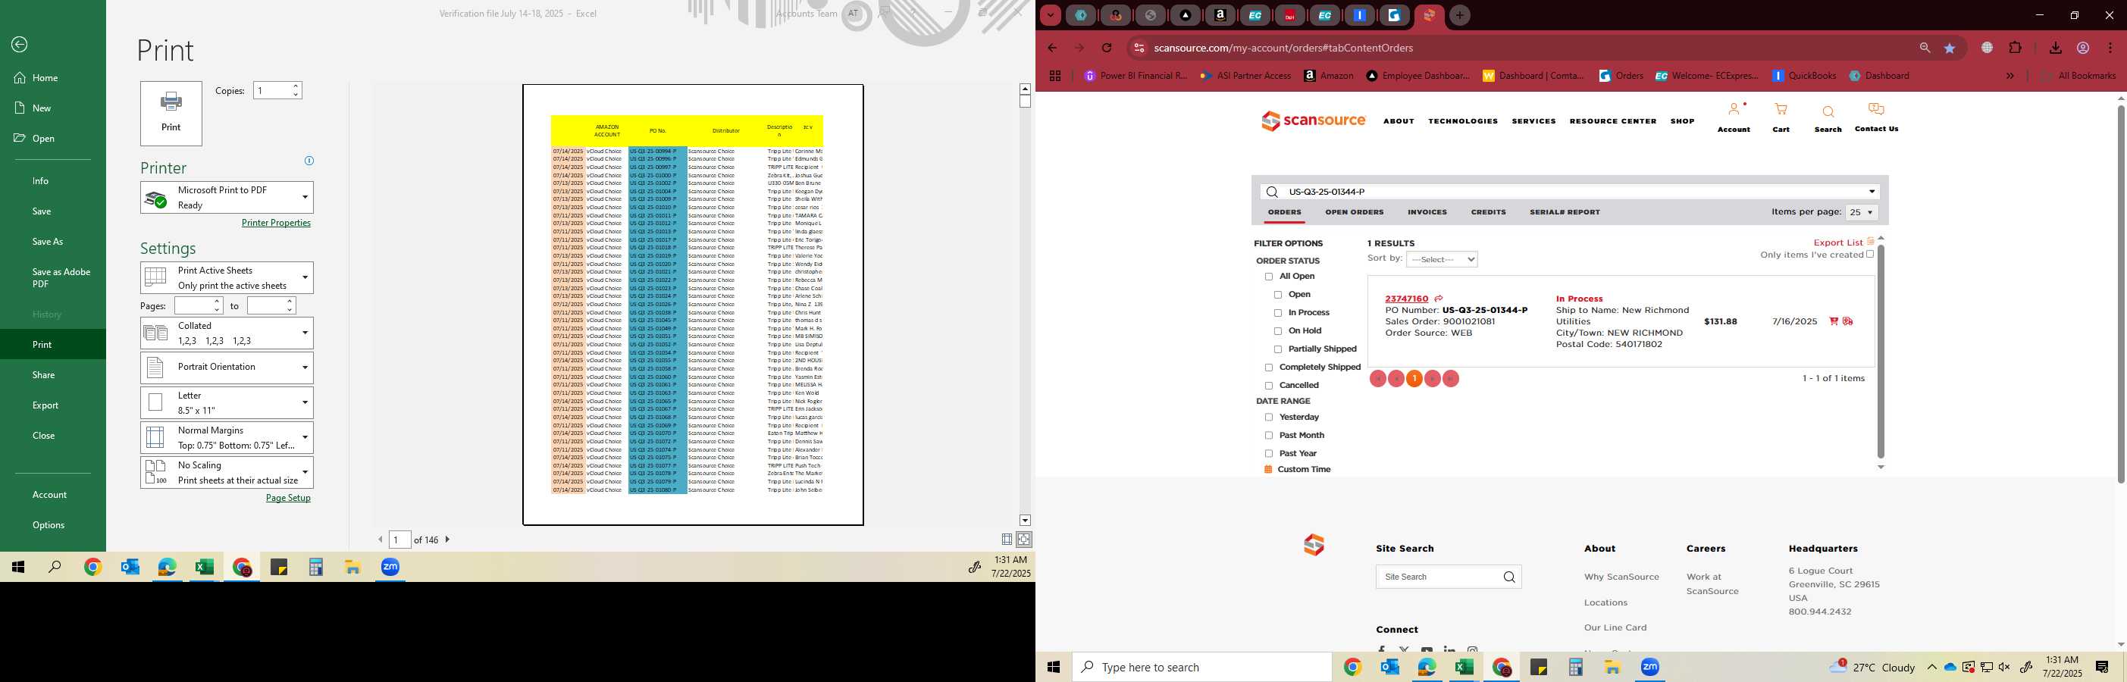This screenshot has height=682, width=2127.
Task: Click pagination page 1 button
Action: click(1414, 379)
